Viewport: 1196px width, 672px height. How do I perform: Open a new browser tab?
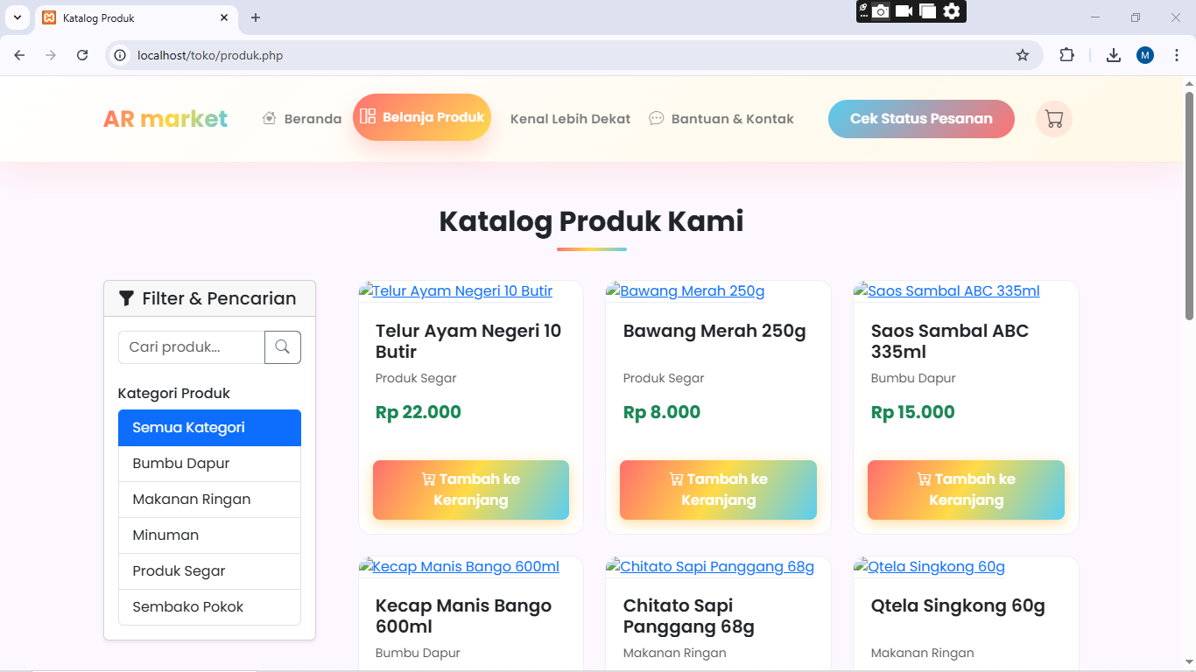[256, 17]
